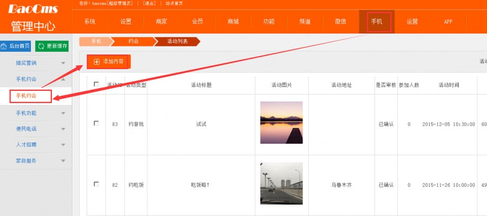Click the 乌鲁木齐 address cell
This screenshot has height=216, width=487.
pos(341,185)
